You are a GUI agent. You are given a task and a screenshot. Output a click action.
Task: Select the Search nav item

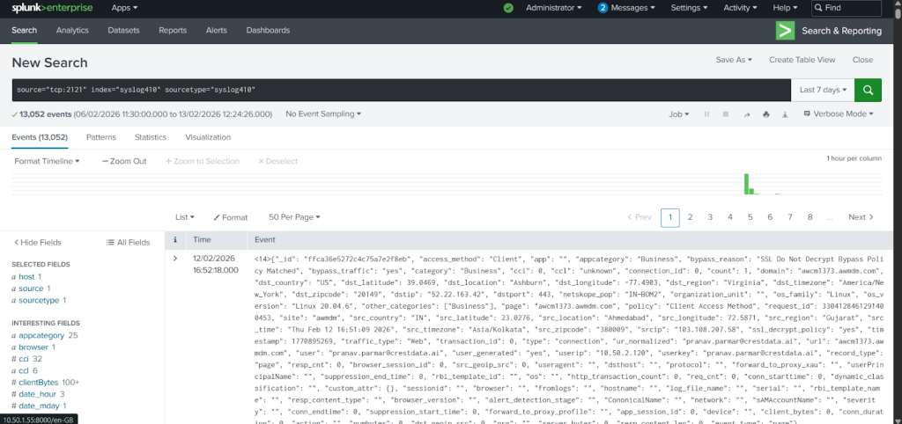(x=24, y=31)
